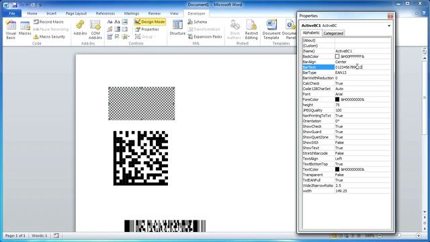
Task: Select the width value 149.25
Action: click(x=363, y=191)
